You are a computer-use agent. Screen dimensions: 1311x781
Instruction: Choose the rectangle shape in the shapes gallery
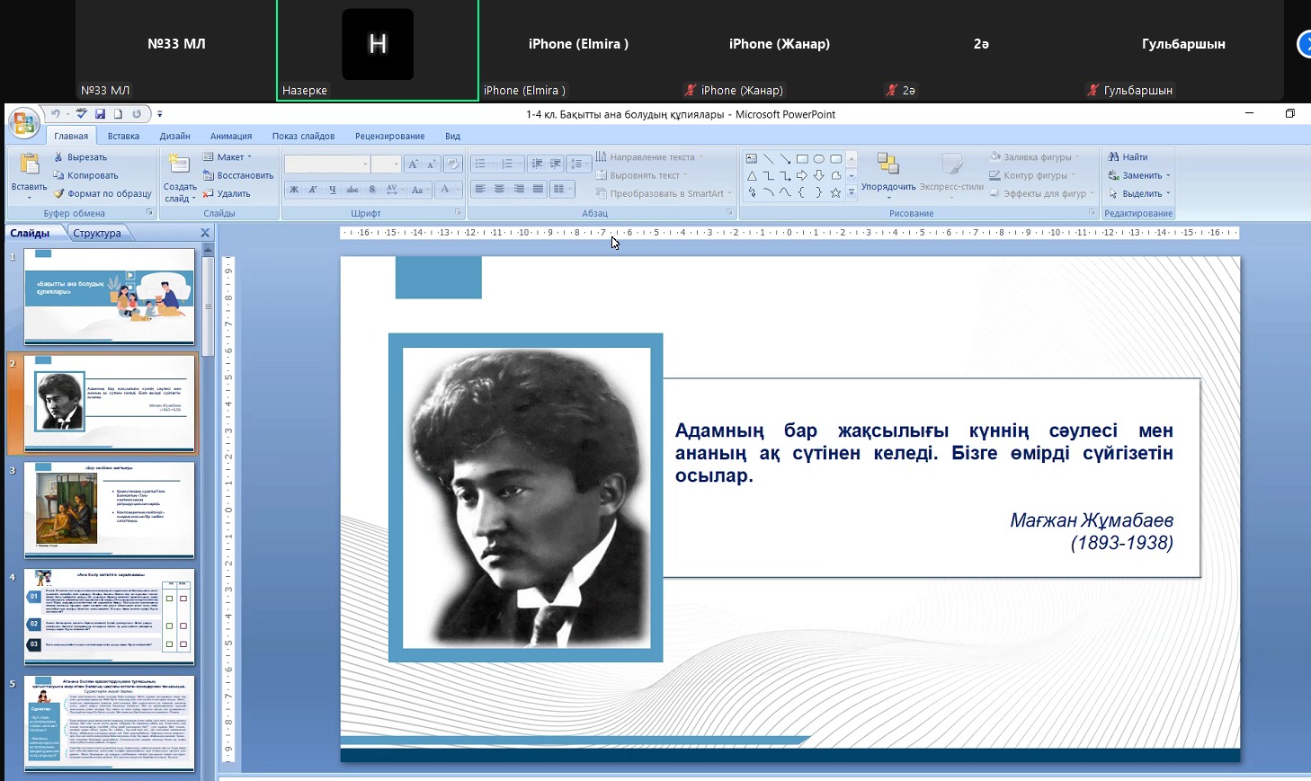(x=802, y=158)
